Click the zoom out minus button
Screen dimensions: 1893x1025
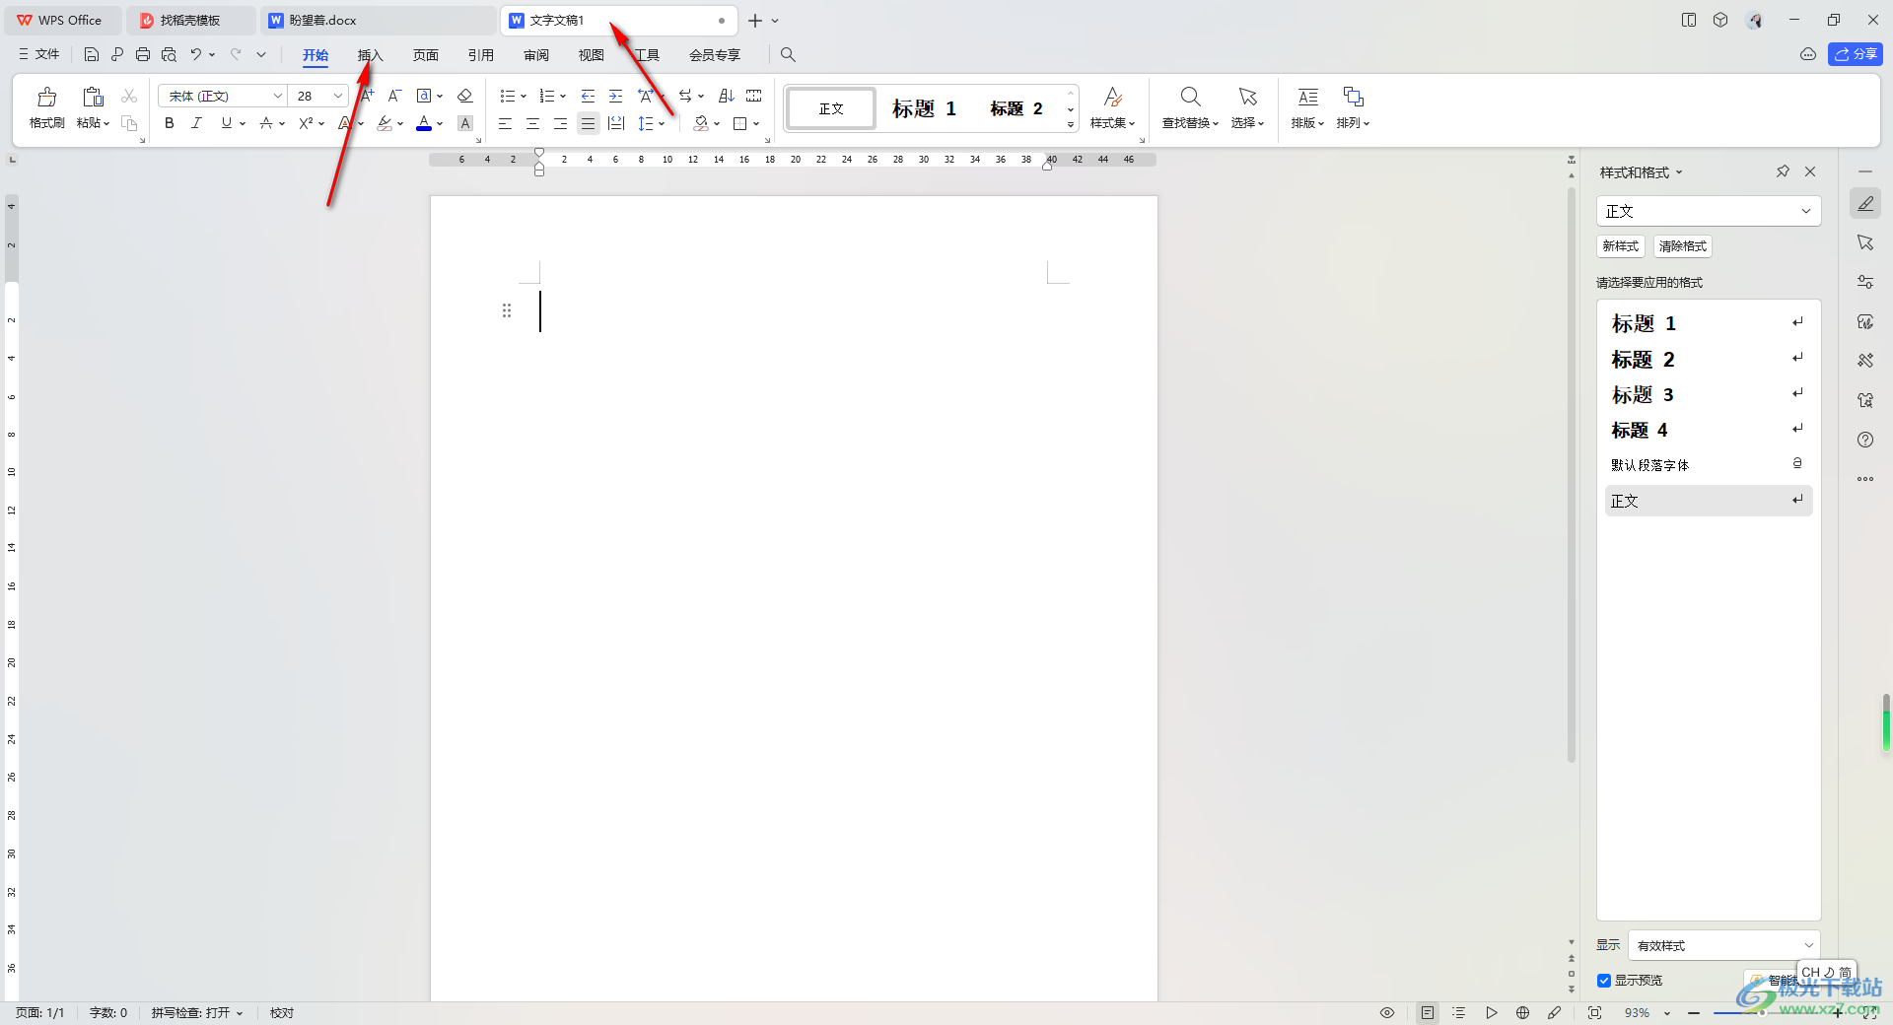pos(1694,1012)
